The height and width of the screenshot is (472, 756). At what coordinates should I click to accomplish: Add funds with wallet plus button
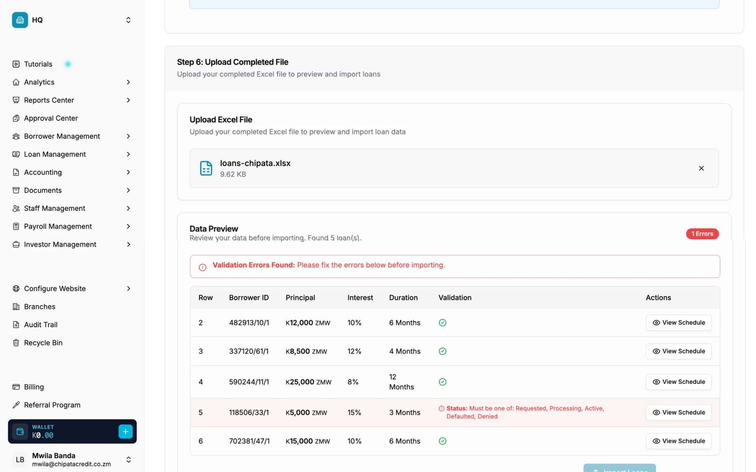point(126,431)
